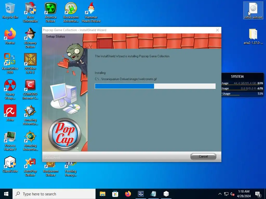Viewport: 266px width, 199px height.
Task: Click the welcometo.gif file path text
Action: 126,79
